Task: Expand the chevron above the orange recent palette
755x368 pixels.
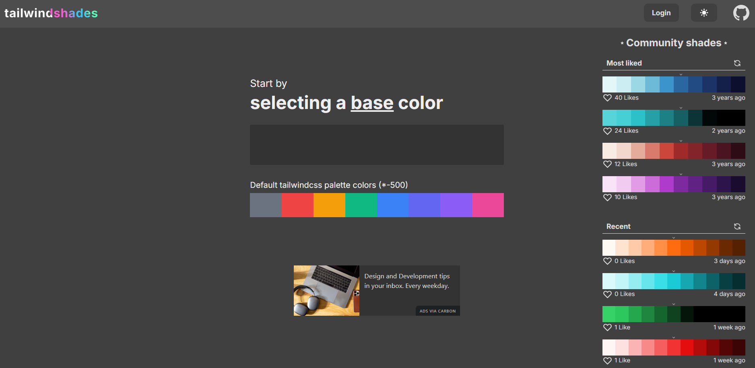Action: (x=674, y=238)
